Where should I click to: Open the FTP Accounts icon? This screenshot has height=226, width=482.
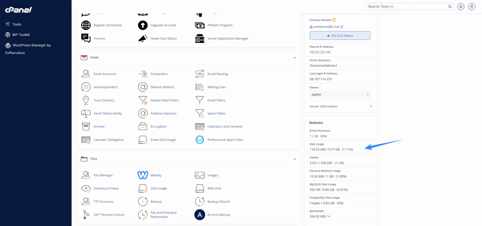point(86,202)
